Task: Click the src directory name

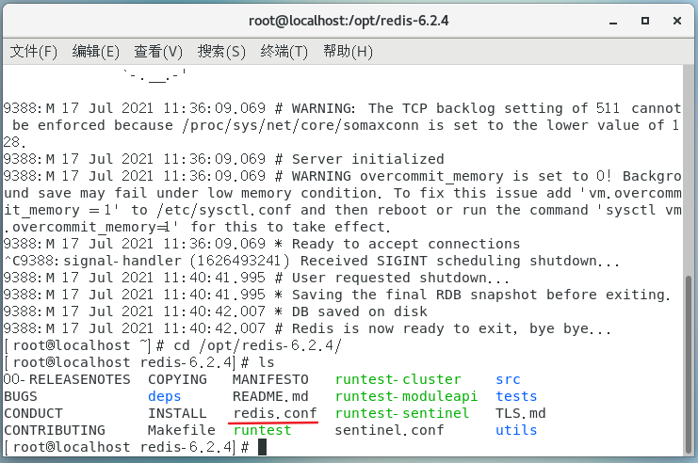Action: tap(508, 379)
